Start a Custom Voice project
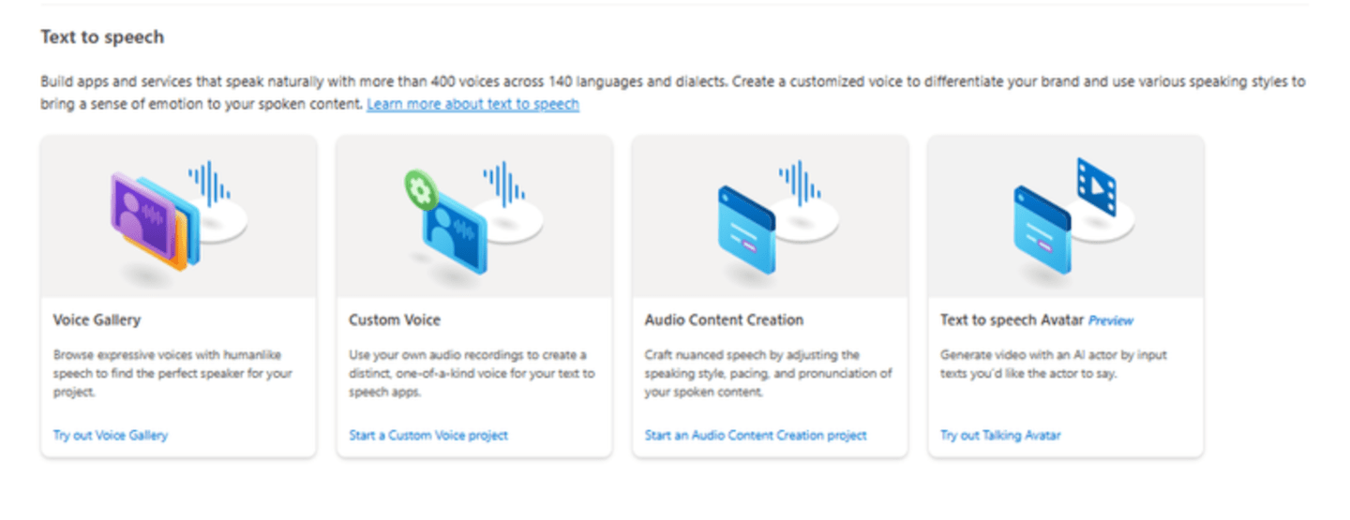Image resolution: width=1350 pixels, height=520 pixels. (x=428, y=435)
